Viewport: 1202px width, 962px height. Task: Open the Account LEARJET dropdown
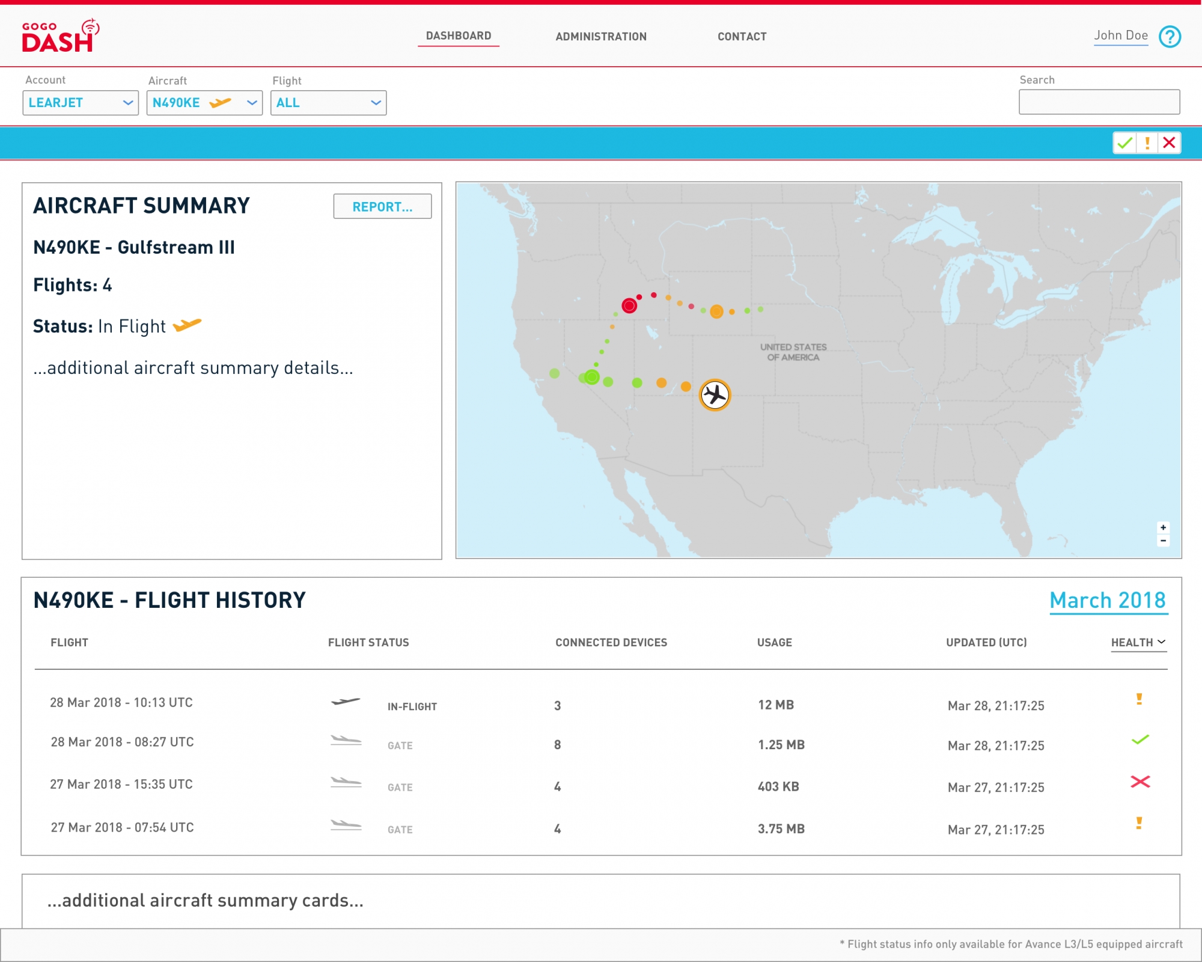click(81, 103)
